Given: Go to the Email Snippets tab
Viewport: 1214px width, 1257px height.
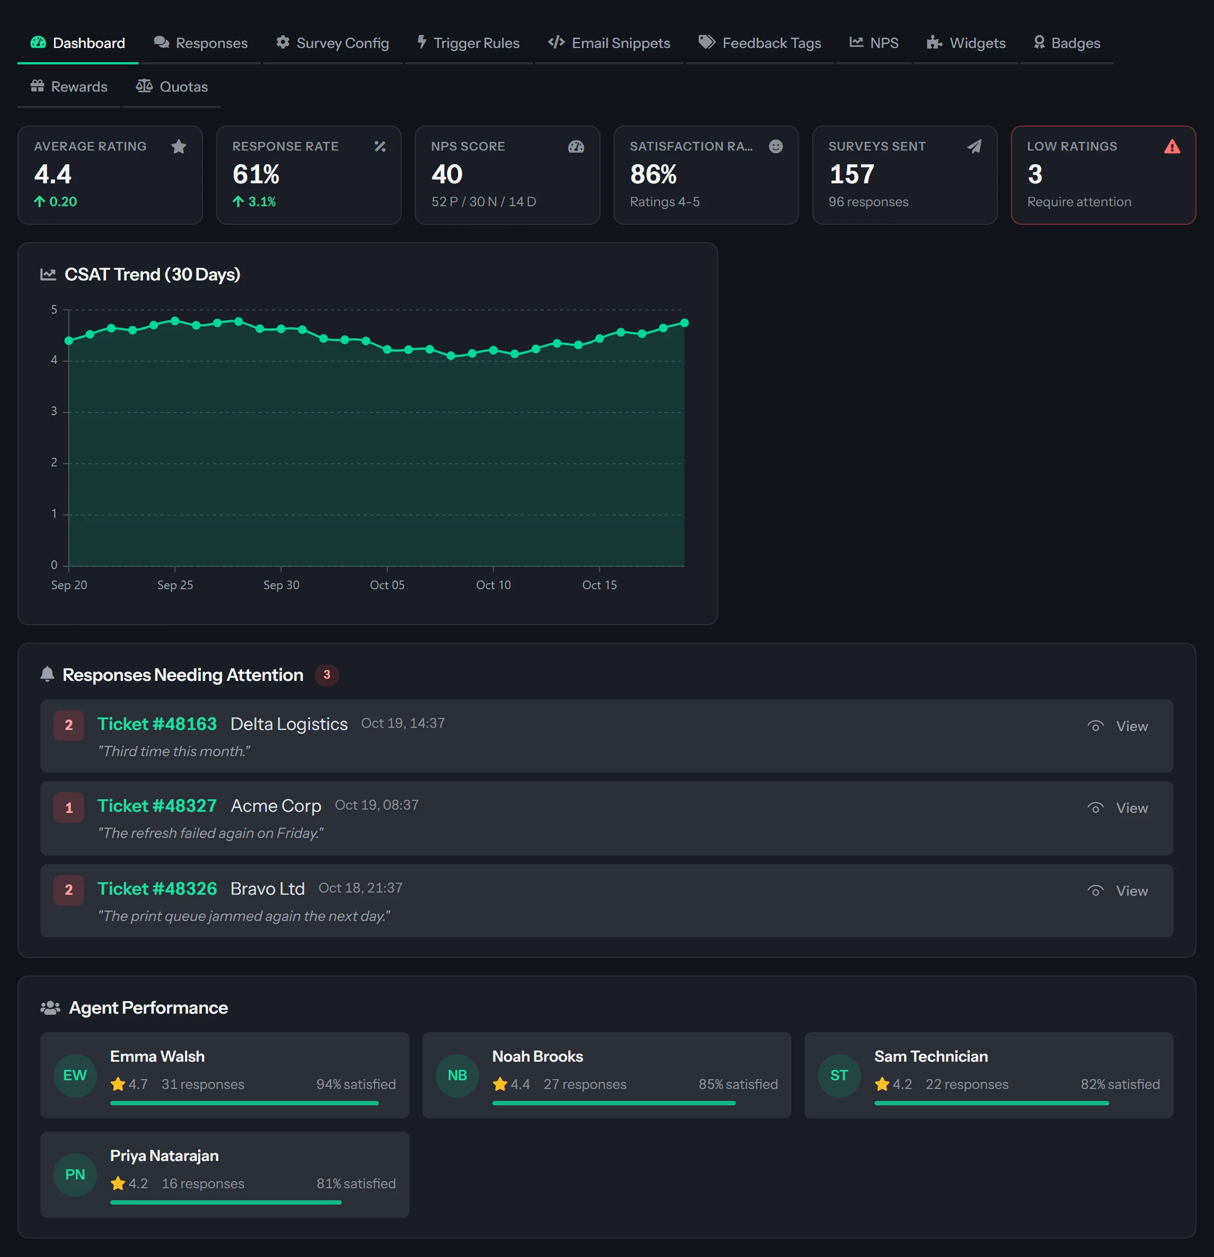Looking at the screenshot, I should point(609,43).
